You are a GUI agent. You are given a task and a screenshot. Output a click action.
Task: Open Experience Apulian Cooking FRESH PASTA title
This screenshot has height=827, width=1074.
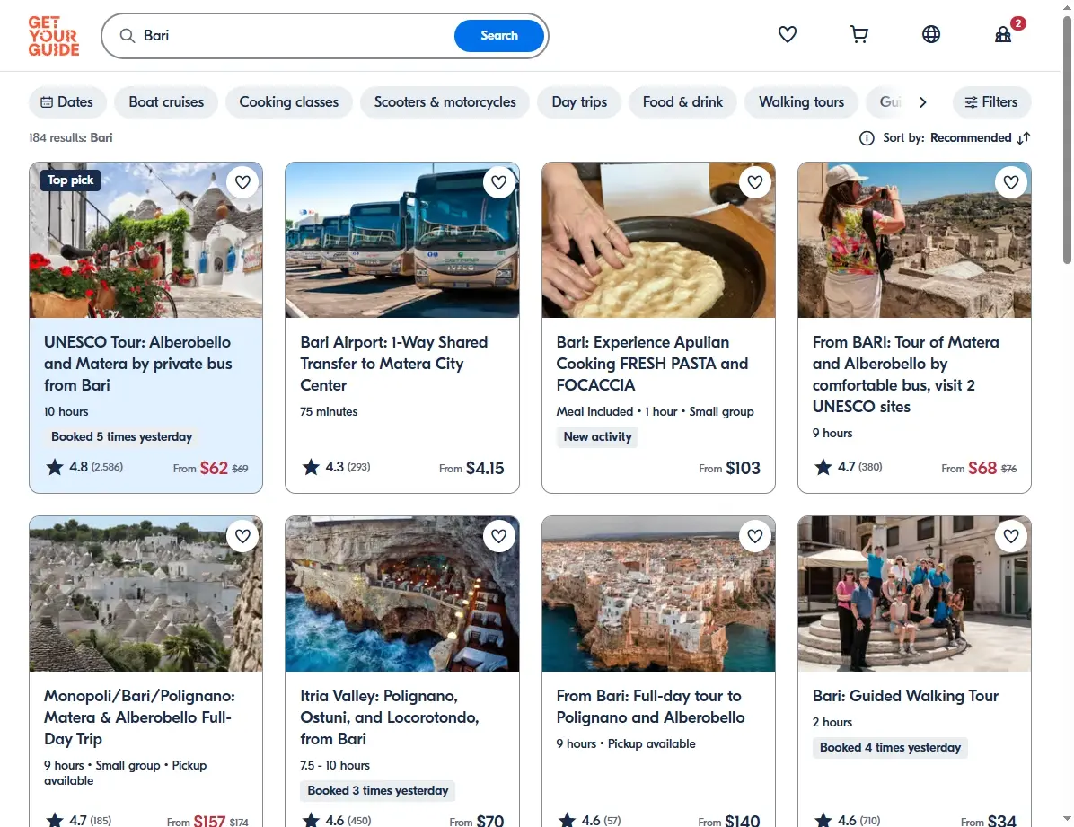(x=652, y=363)
